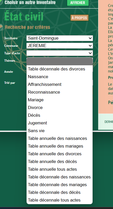Viewport: 113px width, 209px height.
Task: Select Table annuelle des naissances
Action: (x=60, y=139)
